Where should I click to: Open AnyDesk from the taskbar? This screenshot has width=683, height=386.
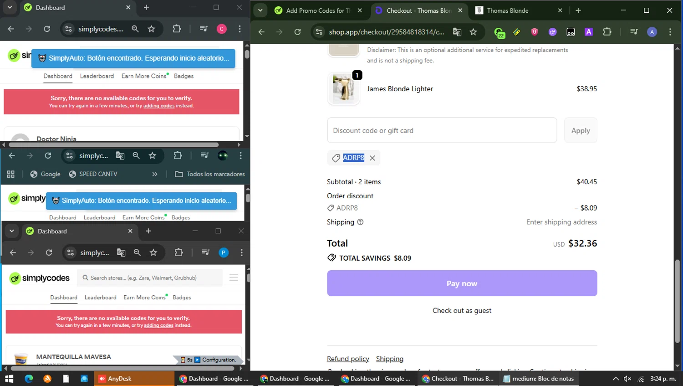[x=134, y=379]
